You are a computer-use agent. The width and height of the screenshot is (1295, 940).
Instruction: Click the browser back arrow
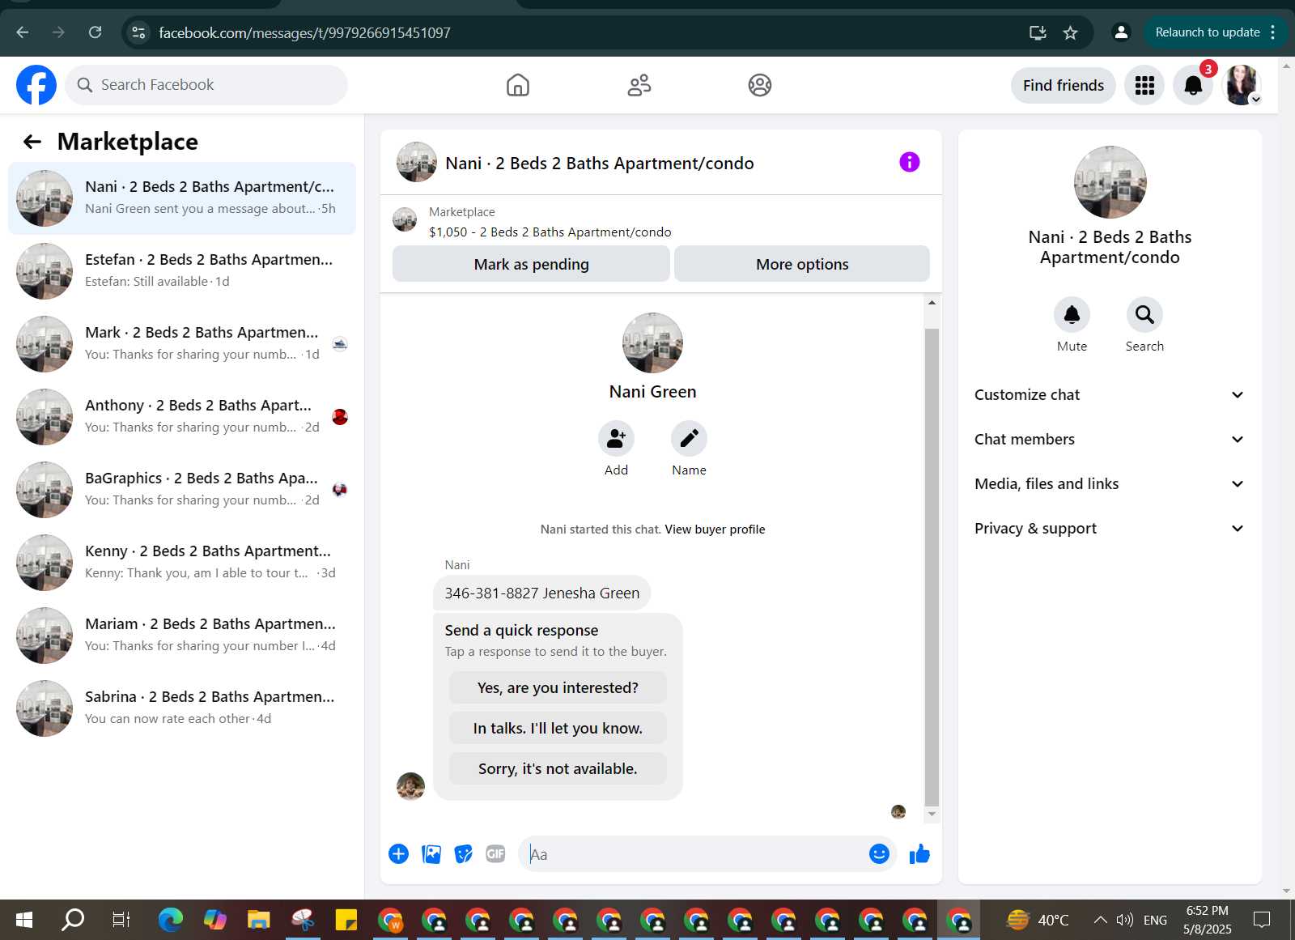tap(23, 32)
